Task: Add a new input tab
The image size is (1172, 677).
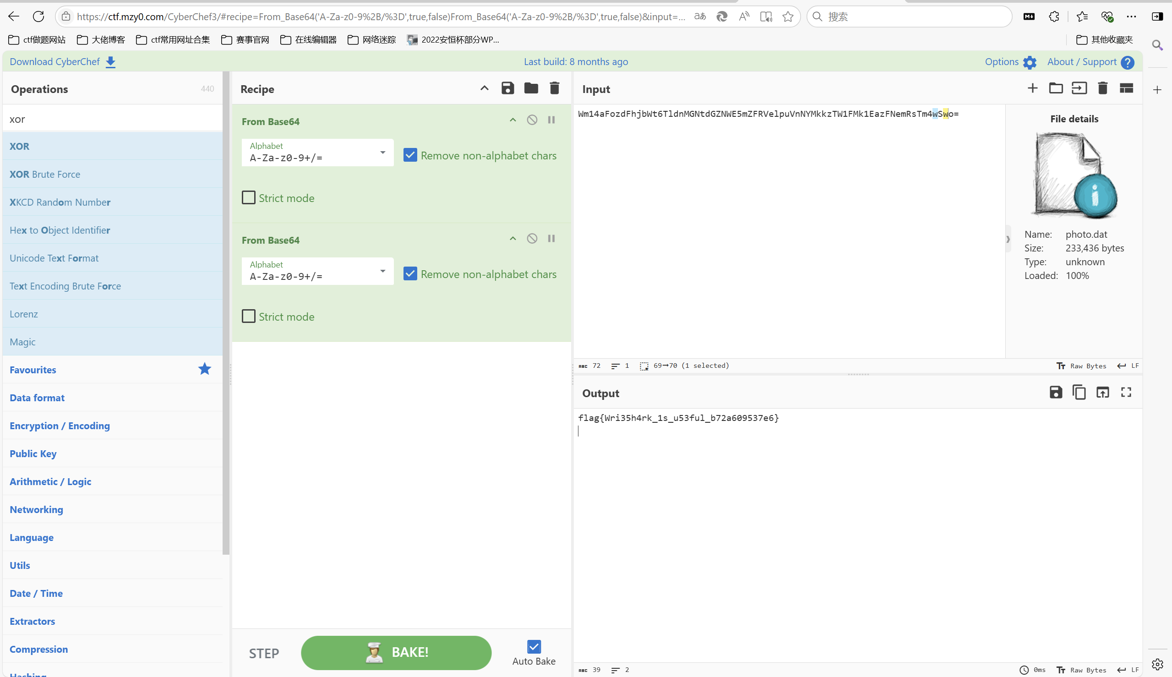Action: [x=1032, y=88]
